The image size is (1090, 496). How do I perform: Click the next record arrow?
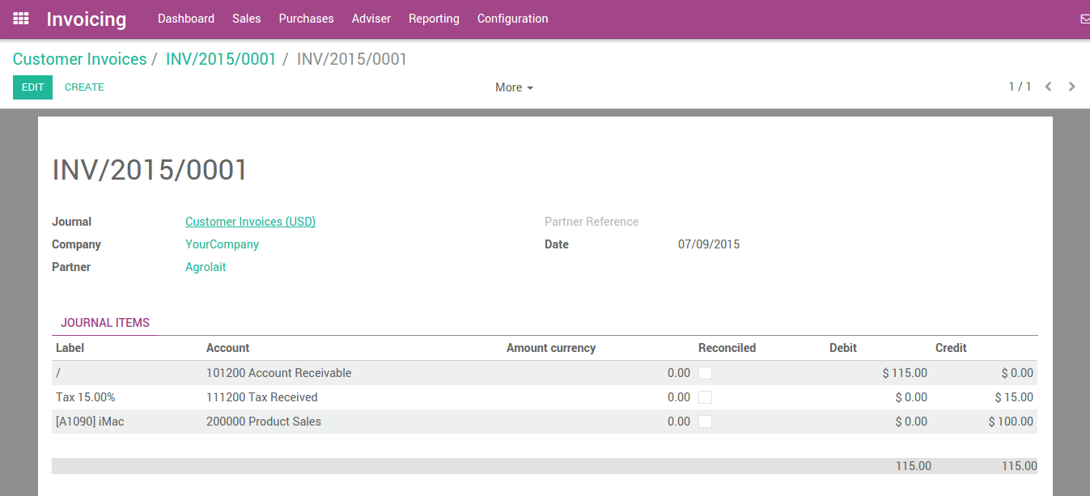point(1071,86)
